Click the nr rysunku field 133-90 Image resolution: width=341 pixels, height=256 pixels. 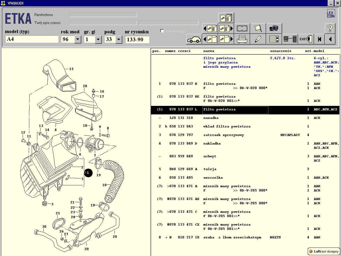[137, 39]
